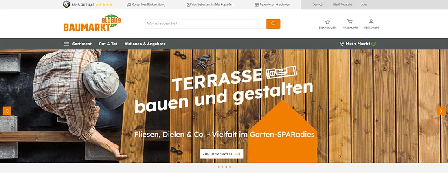Open Aktionen & Angebote menu
The height and width of the screenshot is (173, 448).
pyautogui.click(x=145, y=44)
